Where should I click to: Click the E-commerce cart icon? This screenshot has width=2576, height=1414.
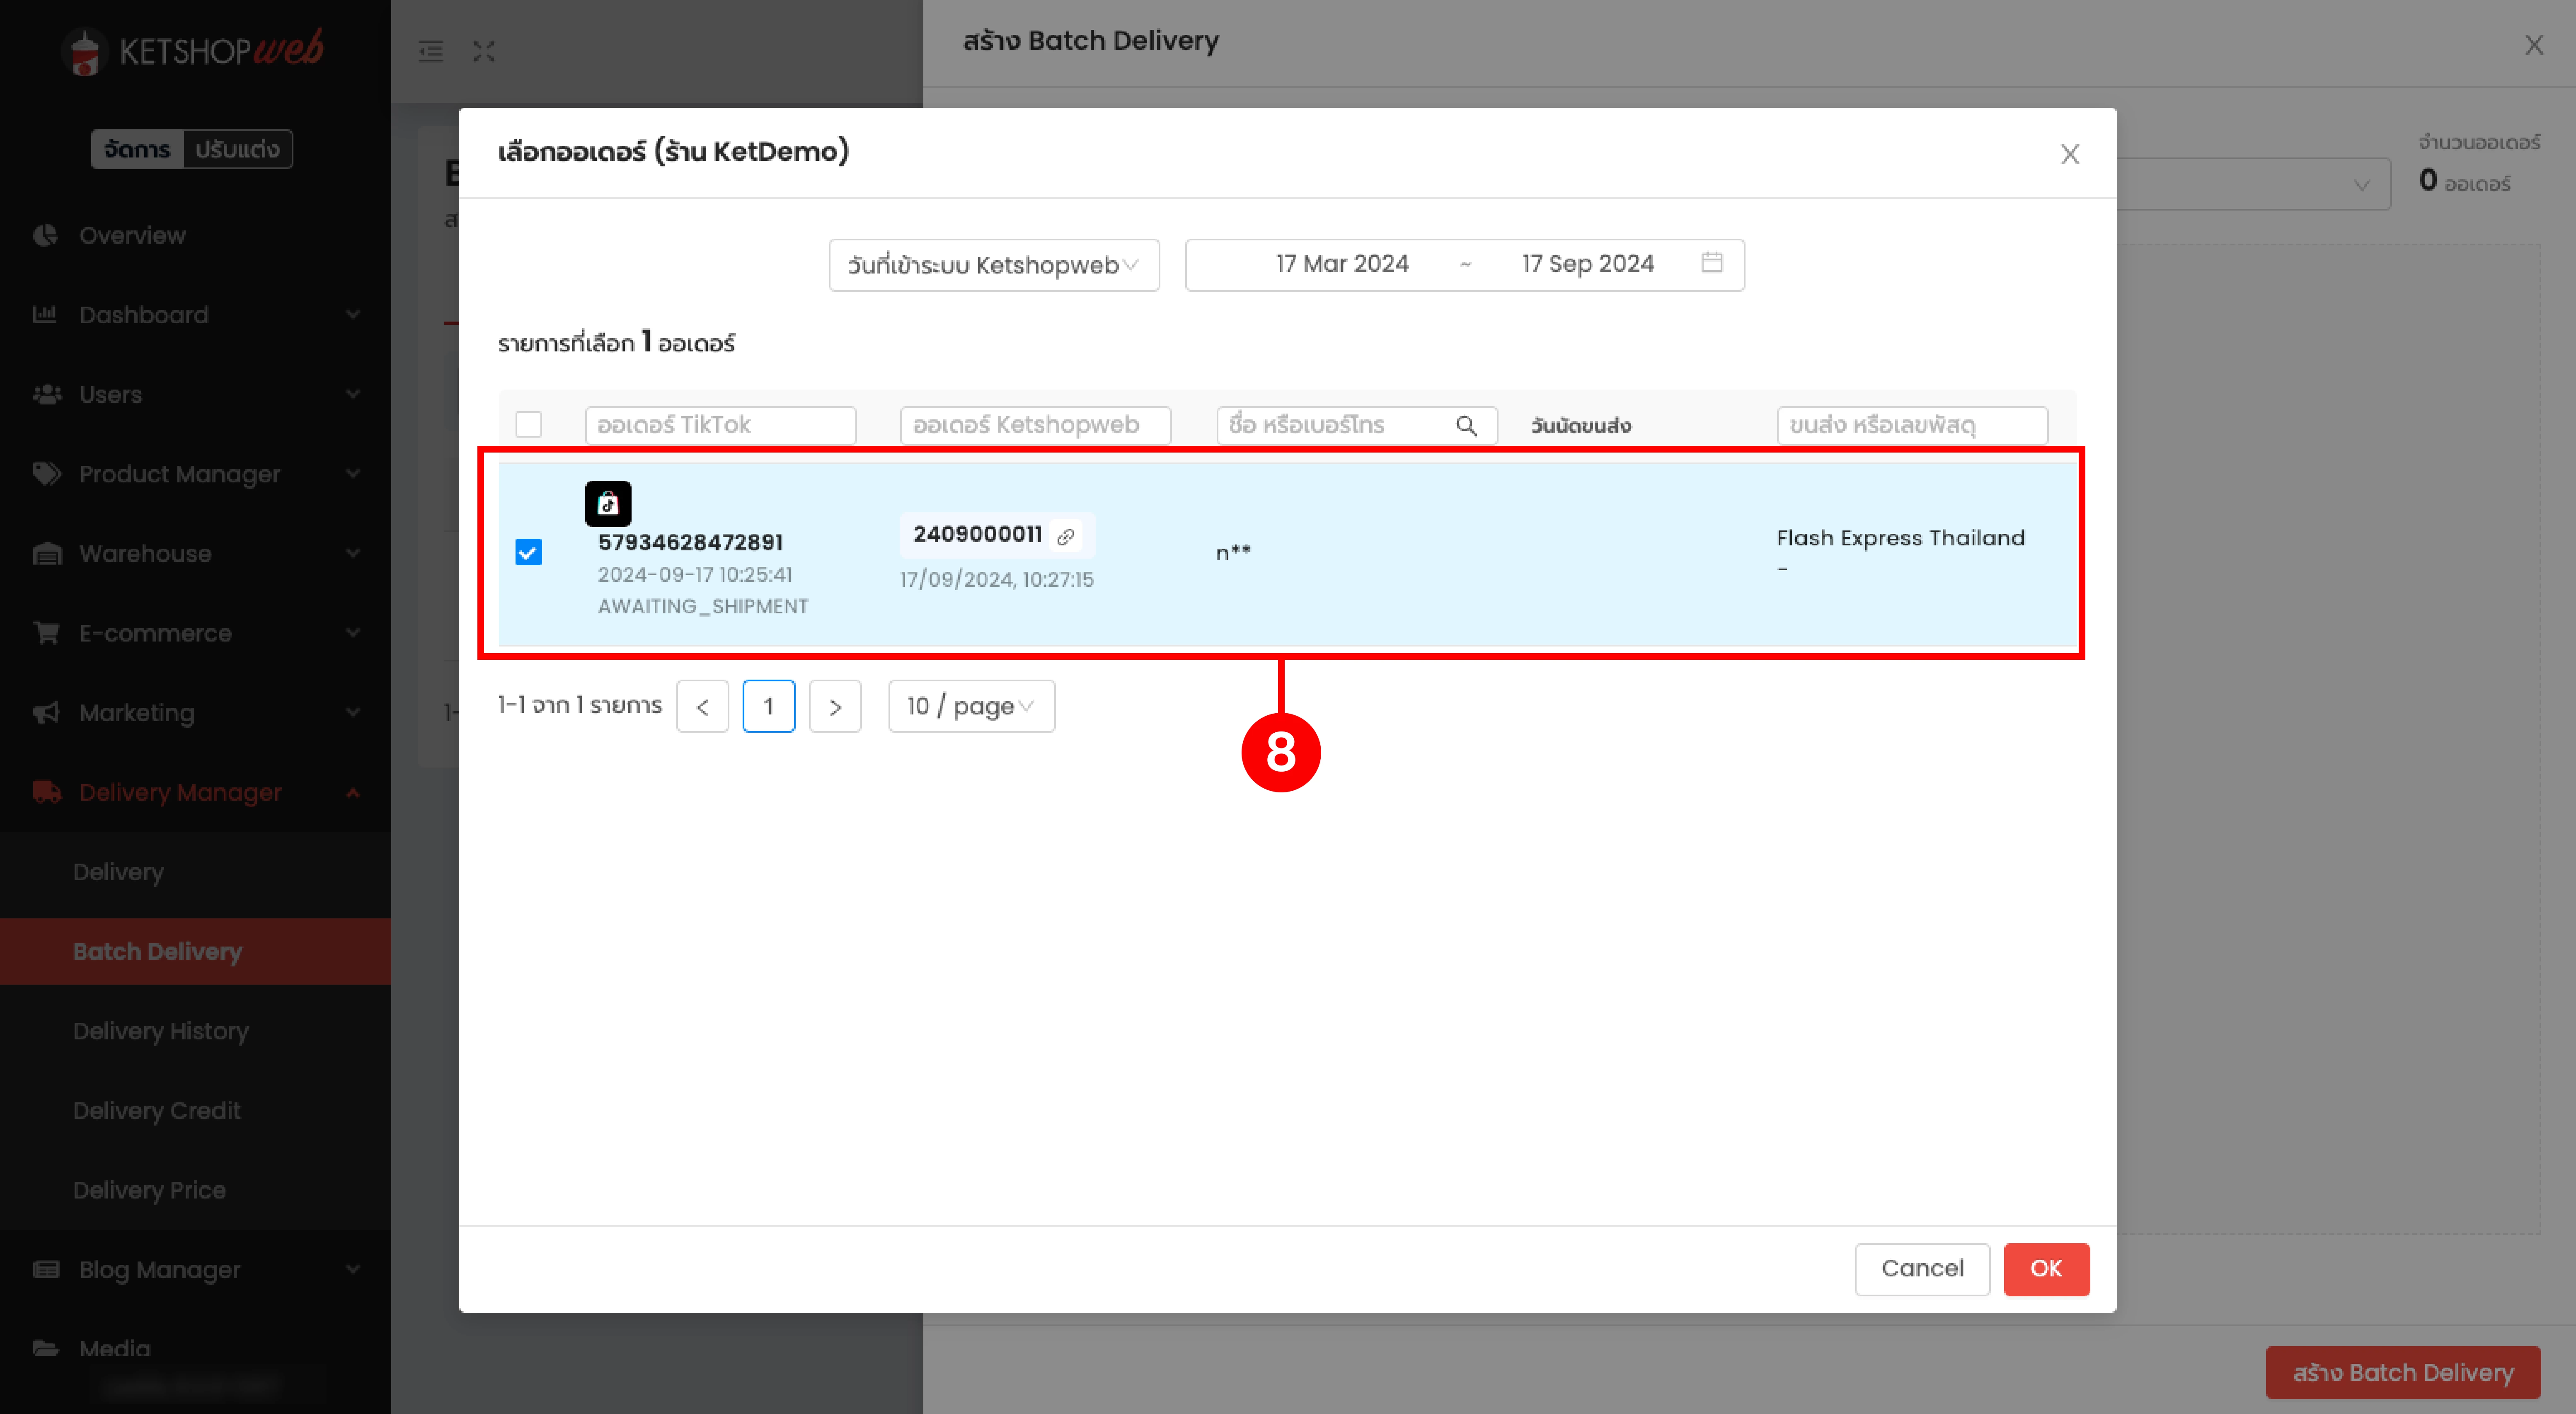click(46, 633)
